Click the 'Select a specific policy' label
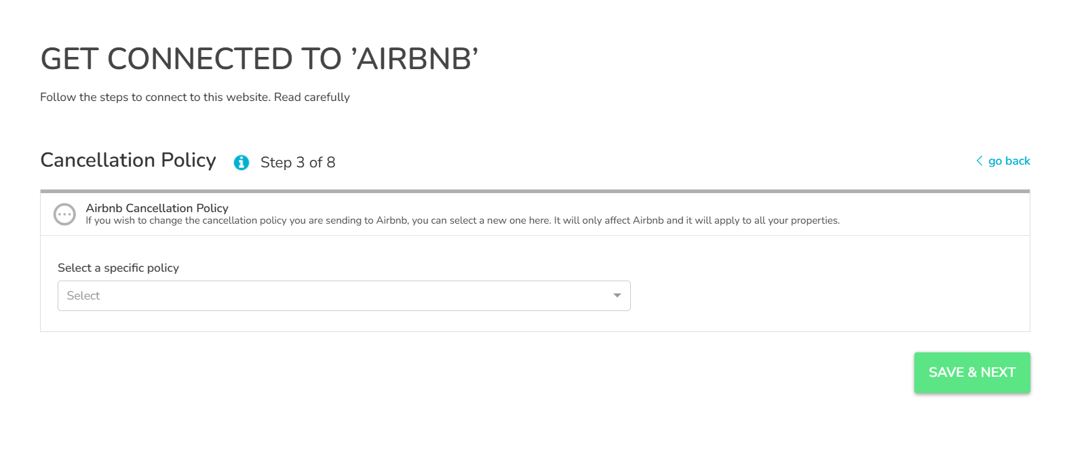This screenshot has width=1086, height=452. click(x=118, y=268)
